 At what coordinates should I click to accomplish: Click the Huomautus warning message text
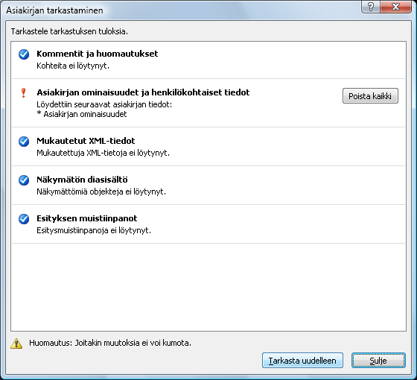pyautogui.click(x=110, y=343)
